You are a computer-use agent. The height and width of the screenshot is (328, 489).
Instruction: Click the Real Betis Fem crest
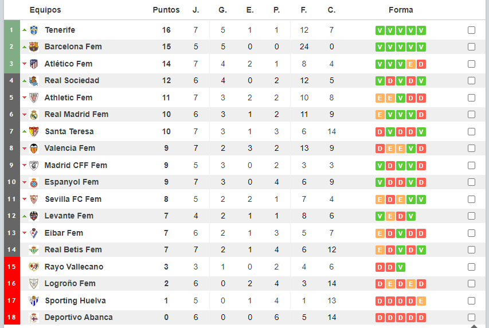[34, 249]
